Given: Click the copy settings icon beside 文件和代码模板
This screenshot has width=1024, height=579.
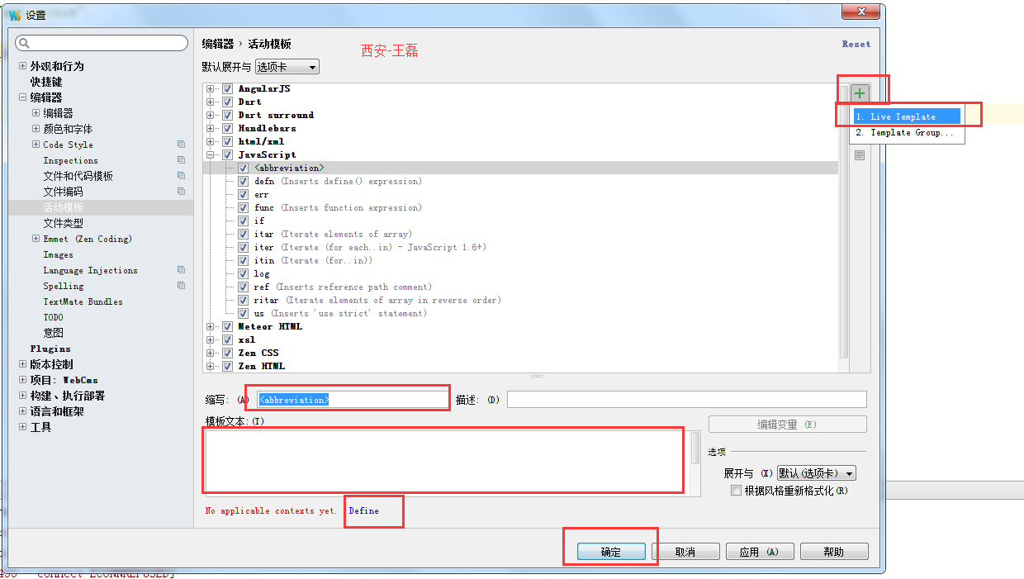Looking at the screenshot, I should [181, 176].
